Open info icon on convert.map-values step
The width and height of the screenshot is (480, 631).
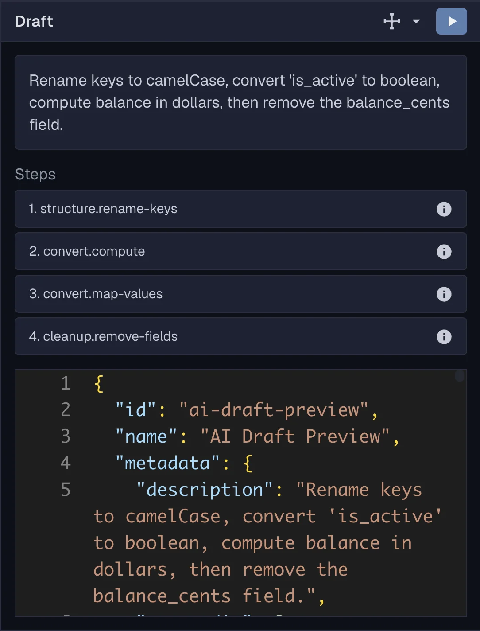(444, 294)
